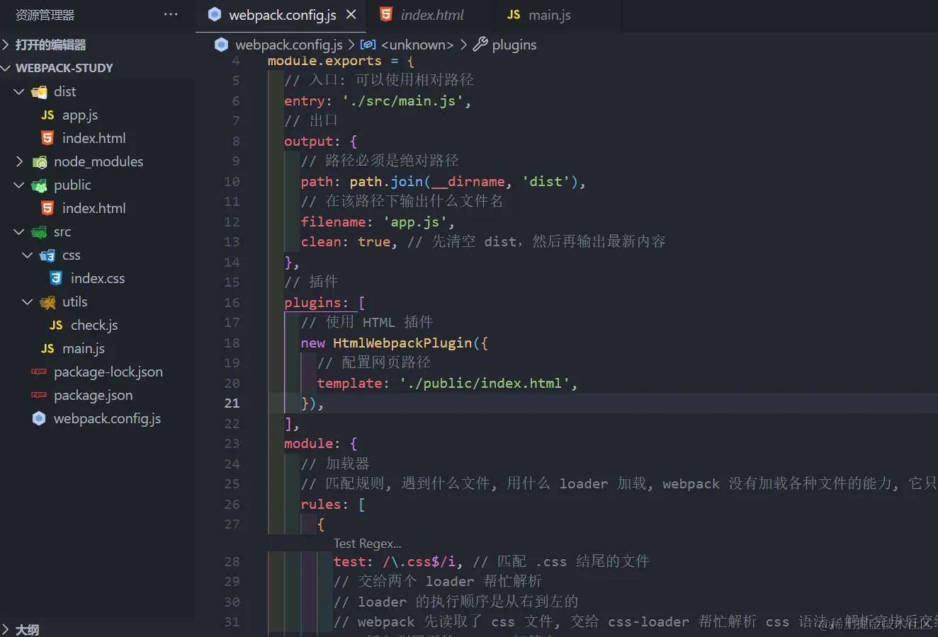Click the npm icon of package-lock.json
This screenshot has height=637, width=938.
point(39,372)
